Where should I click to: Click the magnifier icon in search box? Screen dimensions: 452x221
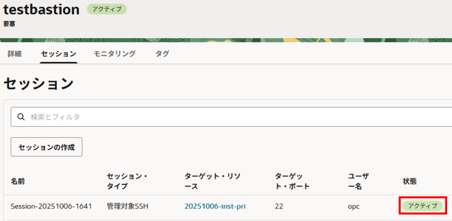(x=20, y=117)
